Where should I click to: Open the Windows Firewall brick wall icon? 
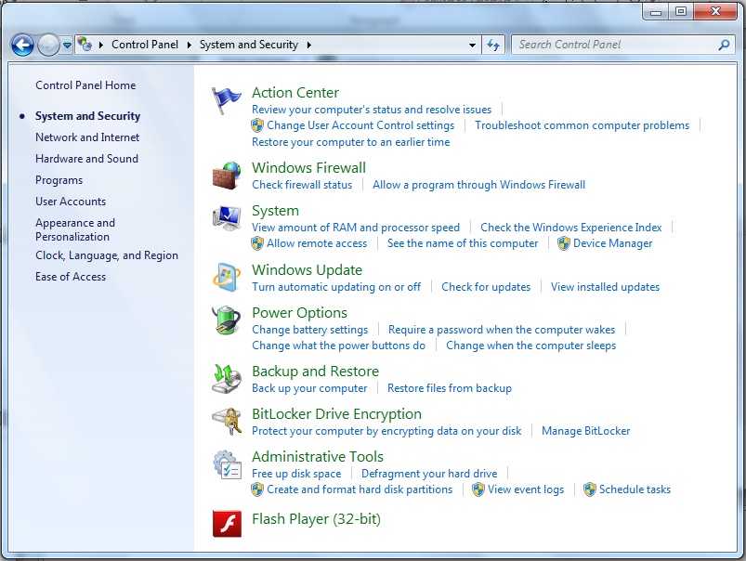point(227,176)
